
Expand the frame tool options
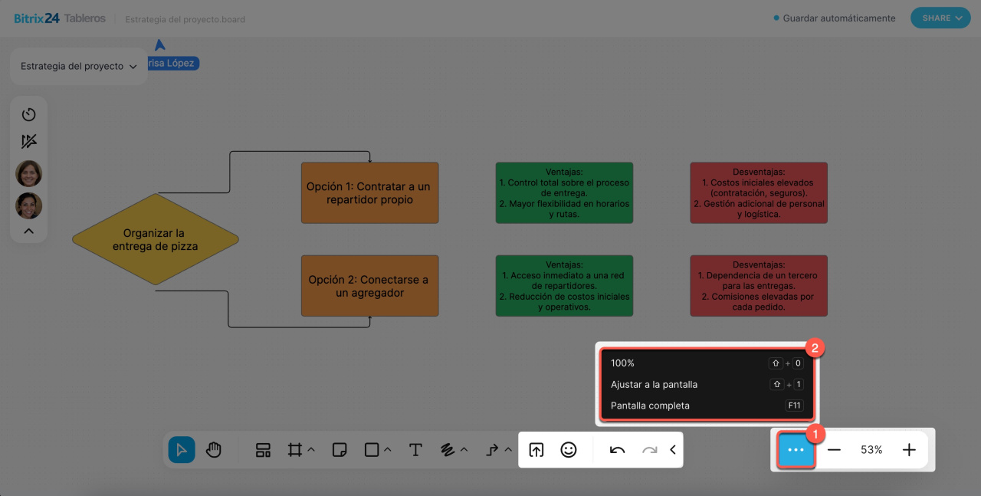(x=311, y=450)
